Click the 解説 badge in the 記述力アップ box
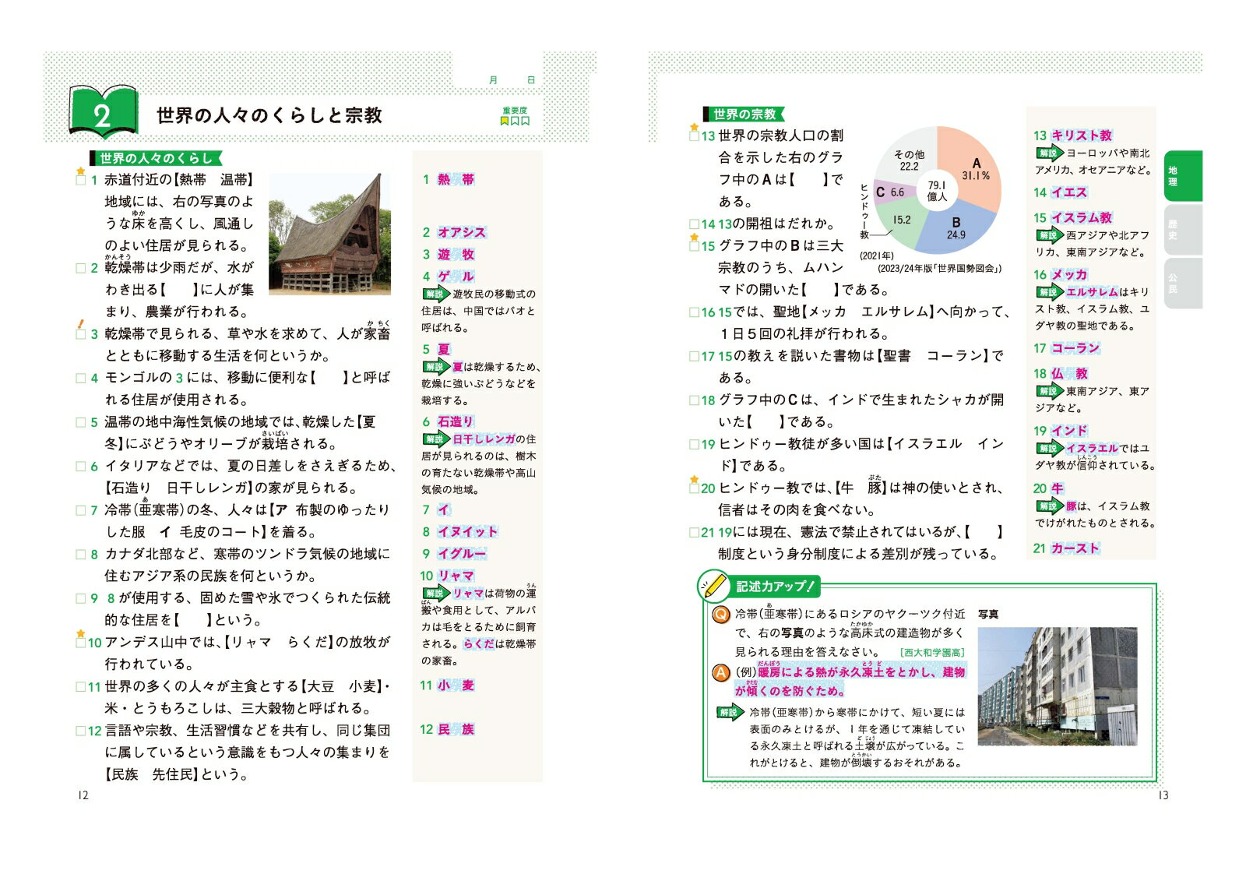Image resolution: width=1246 pixels, height=881 pixels. coord(730,711)
